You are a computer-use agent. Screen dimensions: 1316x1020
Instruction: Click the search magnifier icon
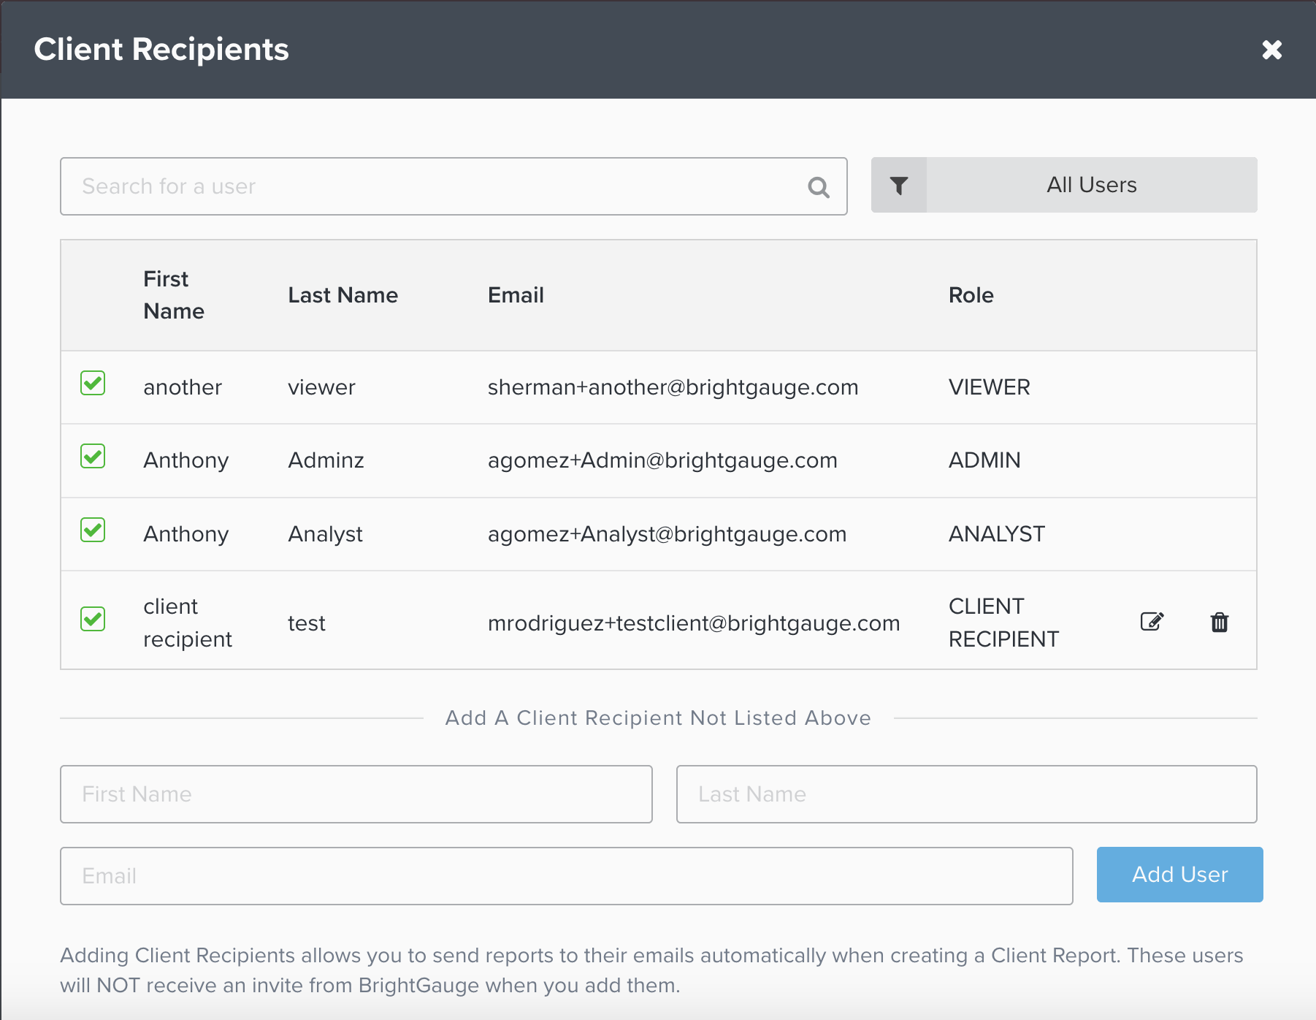[x=819, y=188]
